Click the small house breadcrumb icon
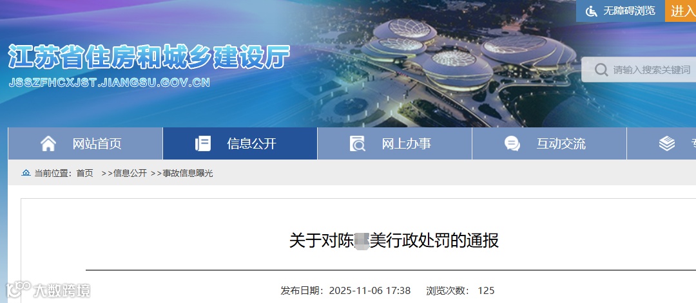 tap(26, 173)
